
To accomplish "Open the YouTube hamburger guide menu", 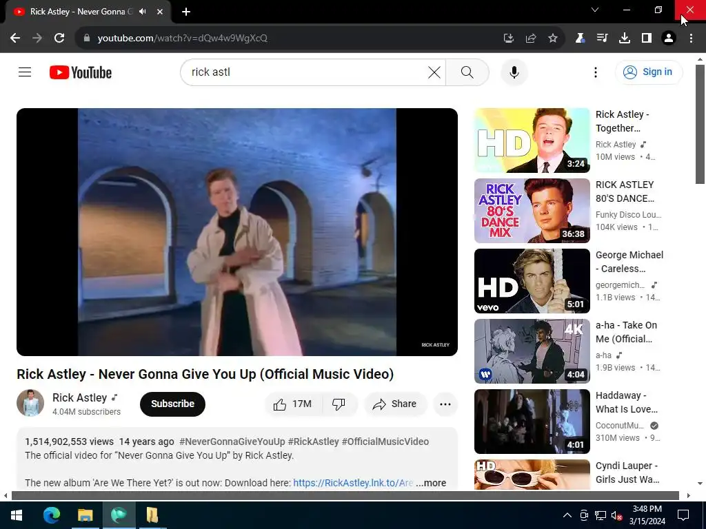I will 25,72.
